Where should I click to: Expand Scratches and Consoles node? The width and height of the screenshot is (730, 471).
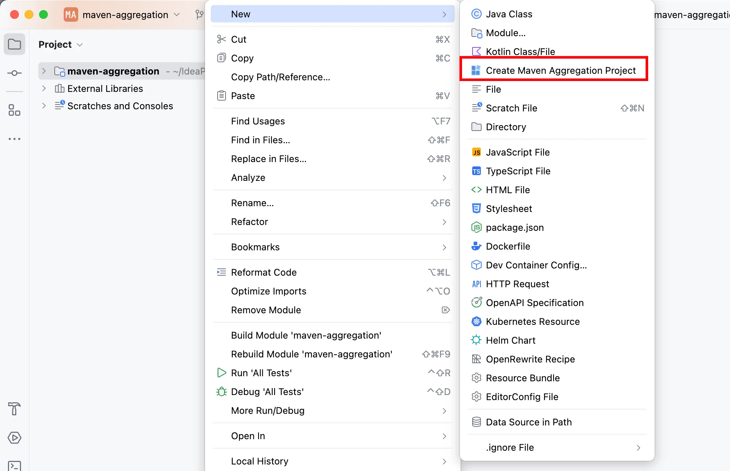[x=44, y=106]
